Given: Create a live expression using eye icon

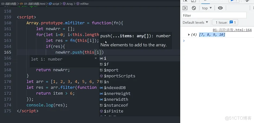Looking at the screenshot, I should [220, 8].
